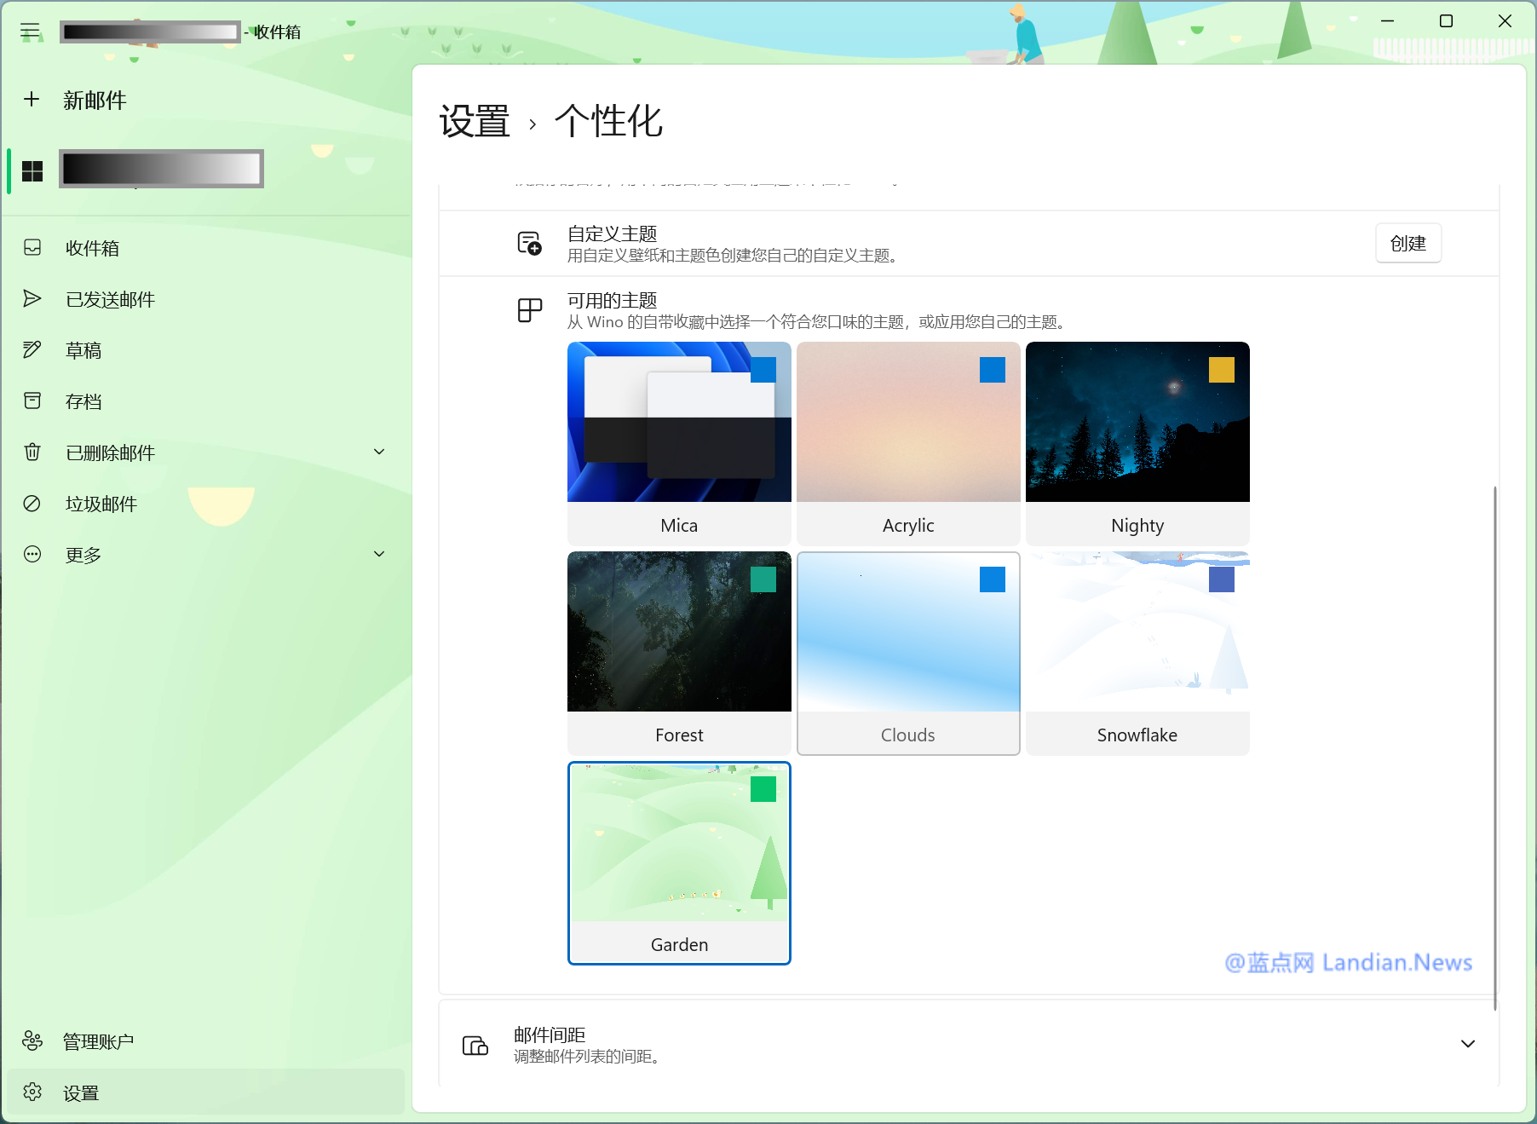This screenshot has width=1537, height=1124.
Task: Open 设置 in the sidebar
Action: [x=81, y=1092]
